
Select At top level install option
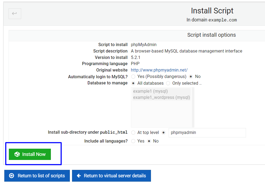[x=133, y=133]
